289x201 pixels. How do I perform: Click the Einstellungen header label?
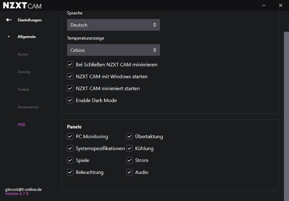29,20
